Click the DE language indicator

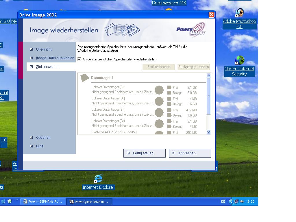(x=223, y=201)
